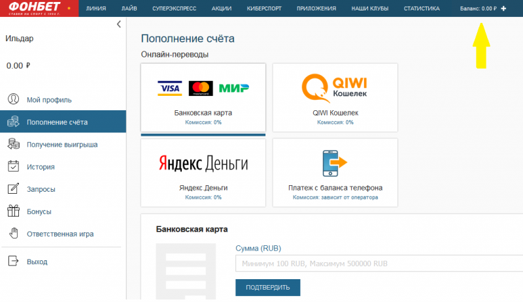Choose QIWI Кошелек payment label
This screenshot has width=523, height=302.
(335, 113)
